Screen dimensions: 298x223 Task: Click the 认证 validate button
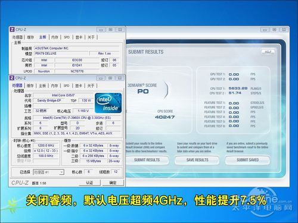tap(89, 183)
